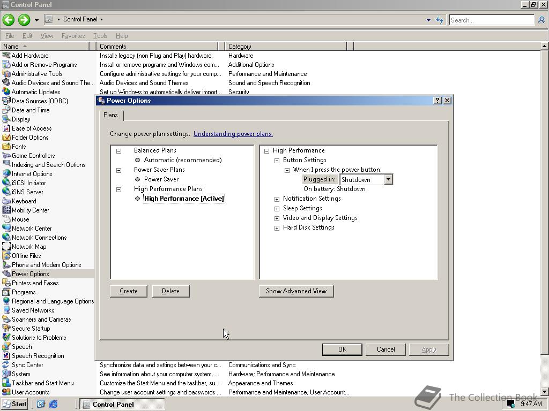Open the View menu
Image resolution: width=549 pixels, height=411 pixels.
pyautogui.click(x=47, y=36)
